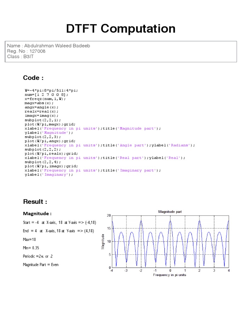Click code line 'subplot(2,2,2);'
The width and height of the screenshot is (242, 322).
(43, 149)
